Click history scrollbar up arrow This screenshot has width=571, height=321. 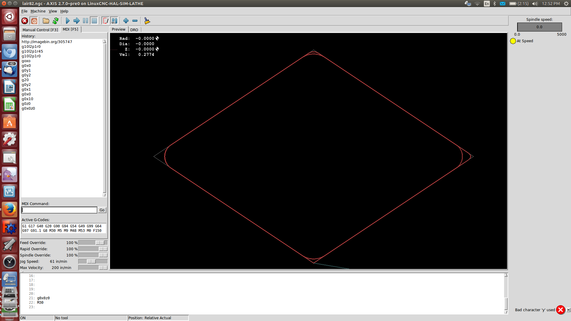pyautogui.click(x=104, y=41)
